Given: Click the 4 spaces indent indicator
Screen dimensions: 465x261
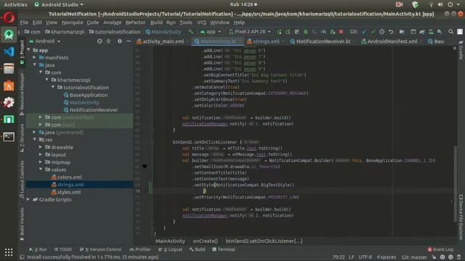Looking at the screenshot, I should click(x=386, y=257).
